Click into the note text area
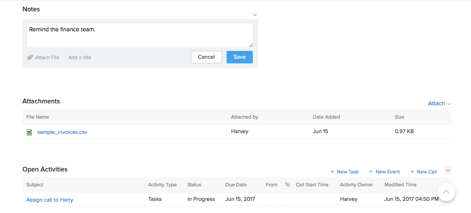This screenshot has width=471, height=213. click(x=140, y=35)
